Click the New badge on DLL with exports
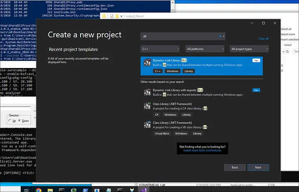 pos(256,90)
